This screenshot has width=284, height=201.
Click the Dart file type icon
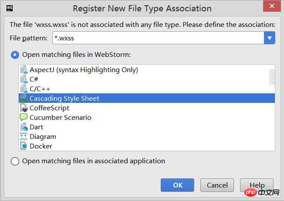coord(24,127)
